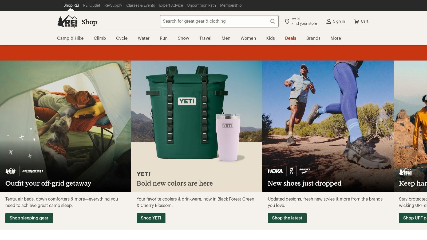The height and width of the screenshot is (240, 427).
Task: Open Re/Supply in top bar
Action: (113, 5)
